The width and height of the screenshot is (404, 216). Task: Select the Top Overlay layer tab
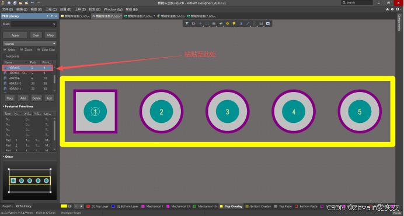(231, 207)
